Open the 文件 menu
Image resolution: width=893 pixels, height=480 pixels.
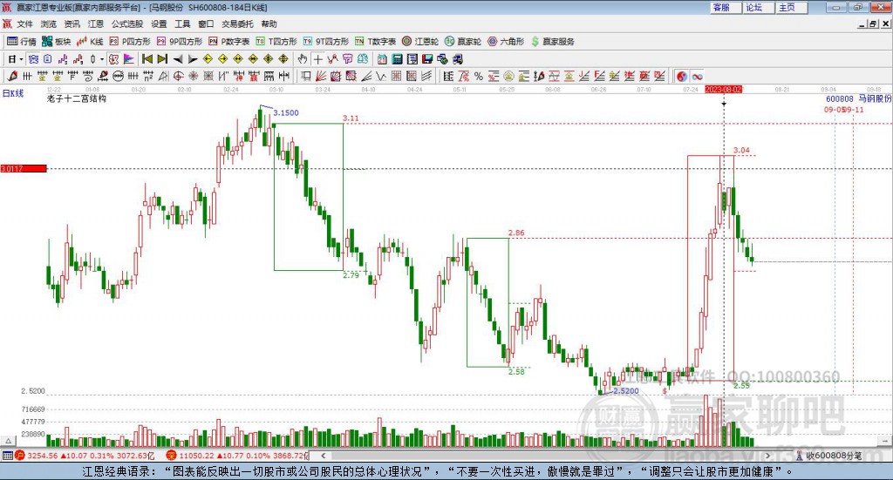tap(25, 24)
